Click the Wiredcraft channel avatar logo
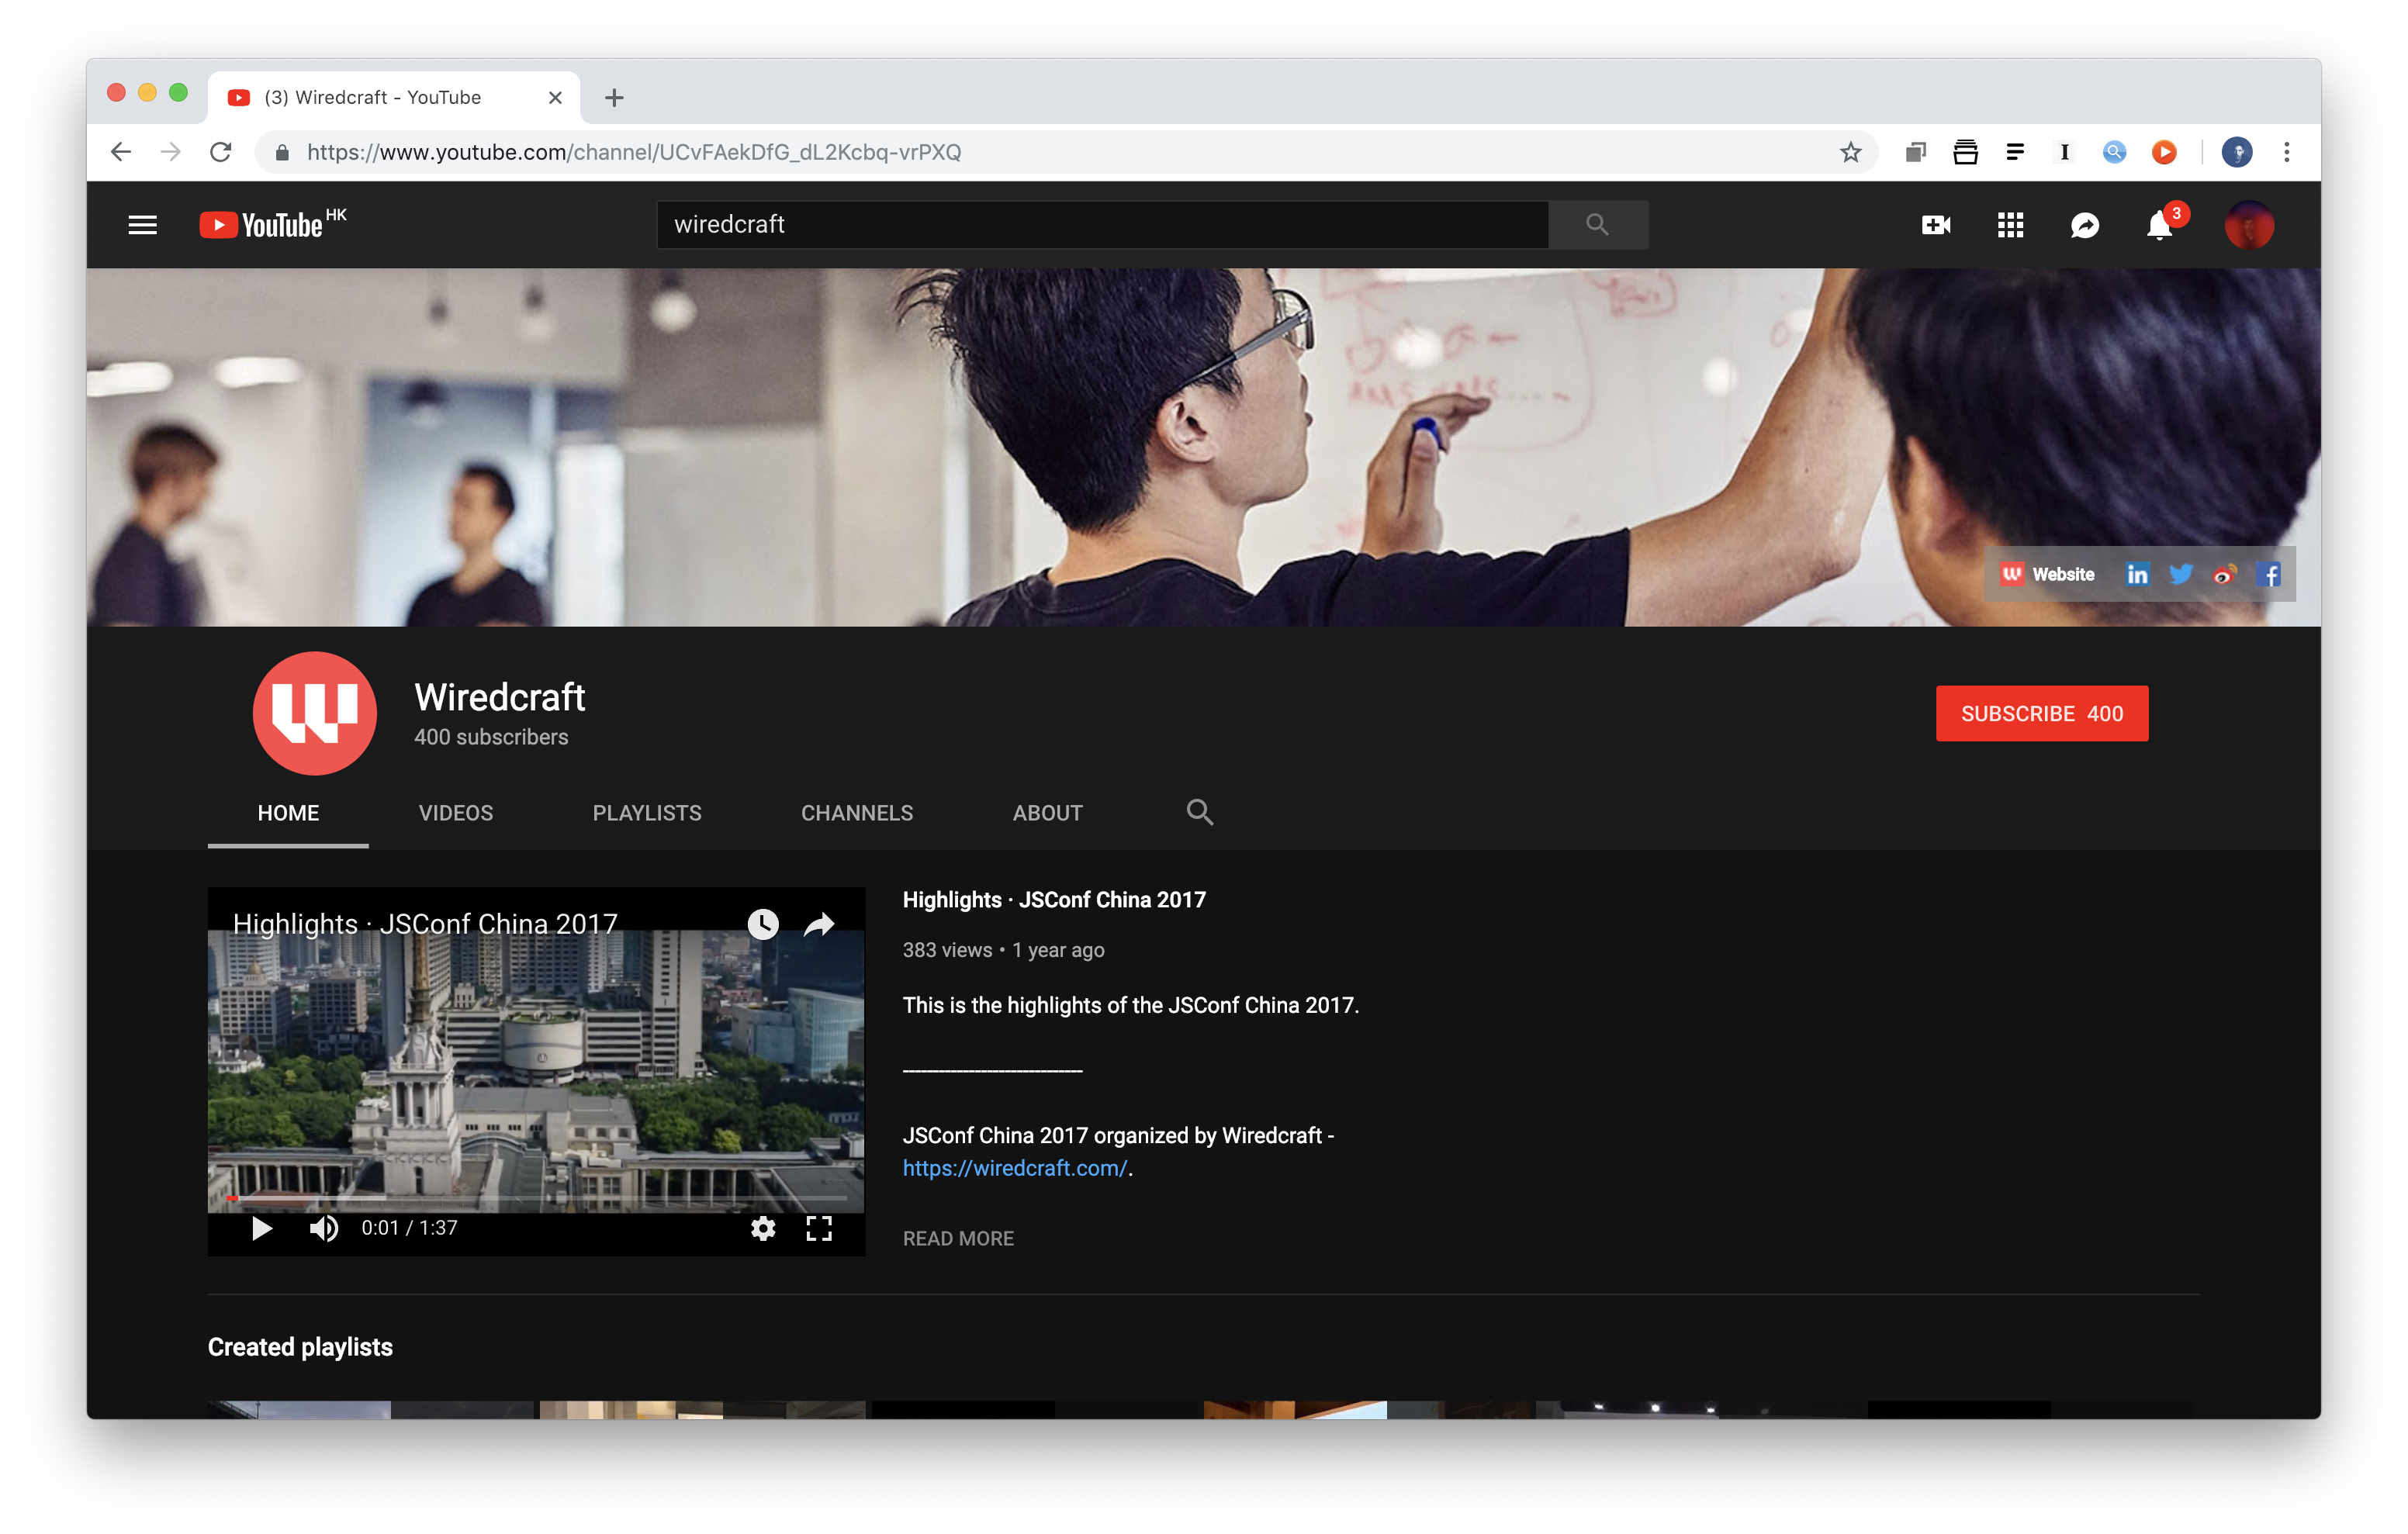2408x1534 pixels. click(315, 713)
